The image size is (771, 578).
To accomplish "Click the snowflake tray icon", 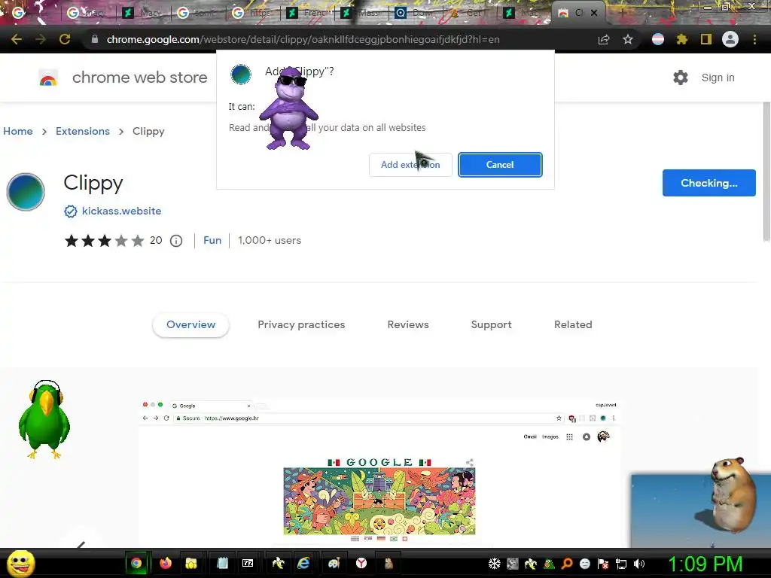I will point(494,564).
